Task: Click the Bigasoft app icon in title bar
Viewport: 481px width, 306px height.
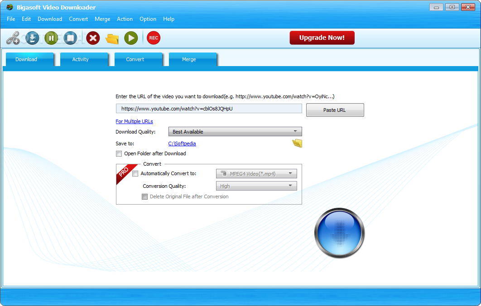Action: click(10, 7)
